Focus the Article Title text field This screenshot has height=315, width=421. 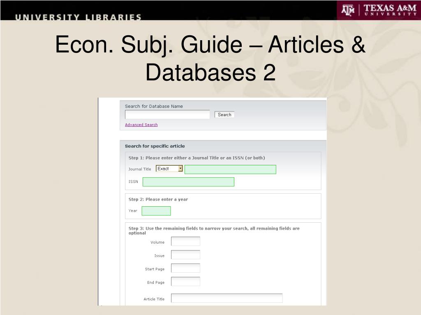point(227,298)
